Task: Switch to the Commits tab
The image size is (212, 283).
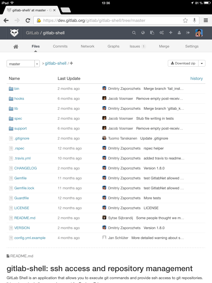Action: point(60,46)
